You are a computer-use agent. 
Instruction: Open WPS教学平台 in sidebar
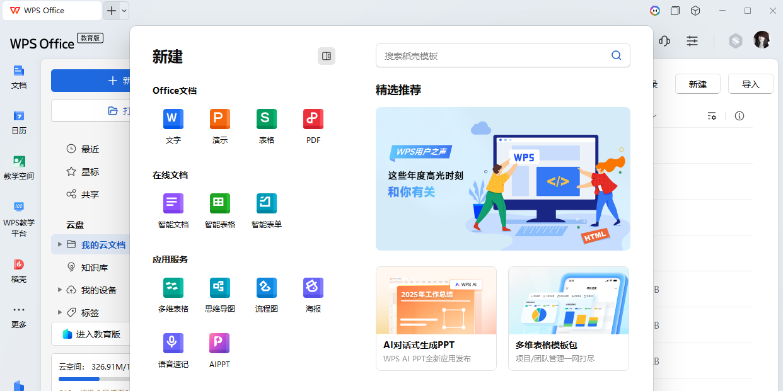pyautogui.click(x=19, y=218)
